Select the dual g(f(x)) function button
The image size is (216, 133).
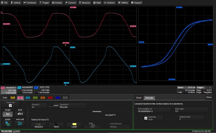20,114
